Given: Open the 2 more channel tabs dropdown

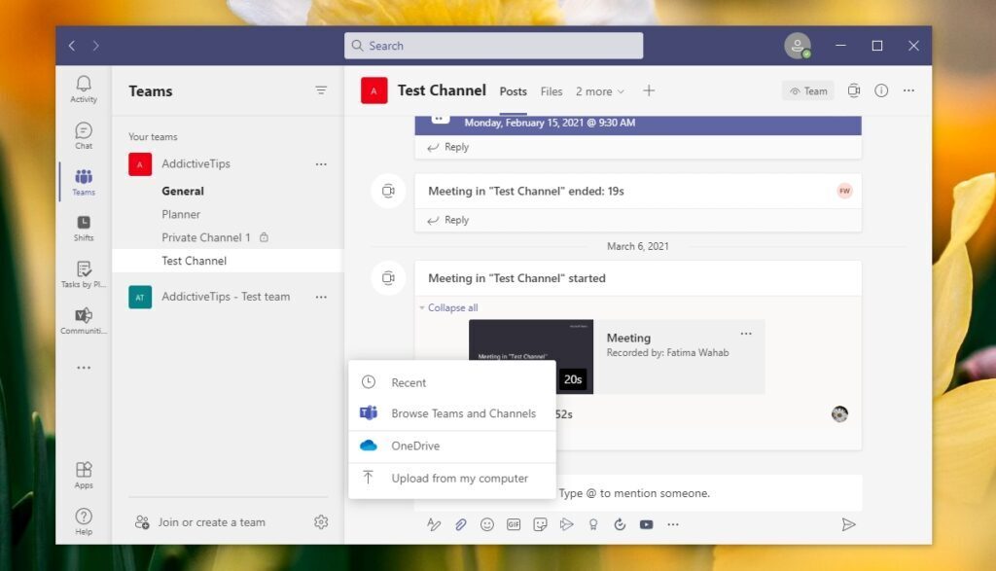Looking at the screenshot, I should [x=599, y=90].
